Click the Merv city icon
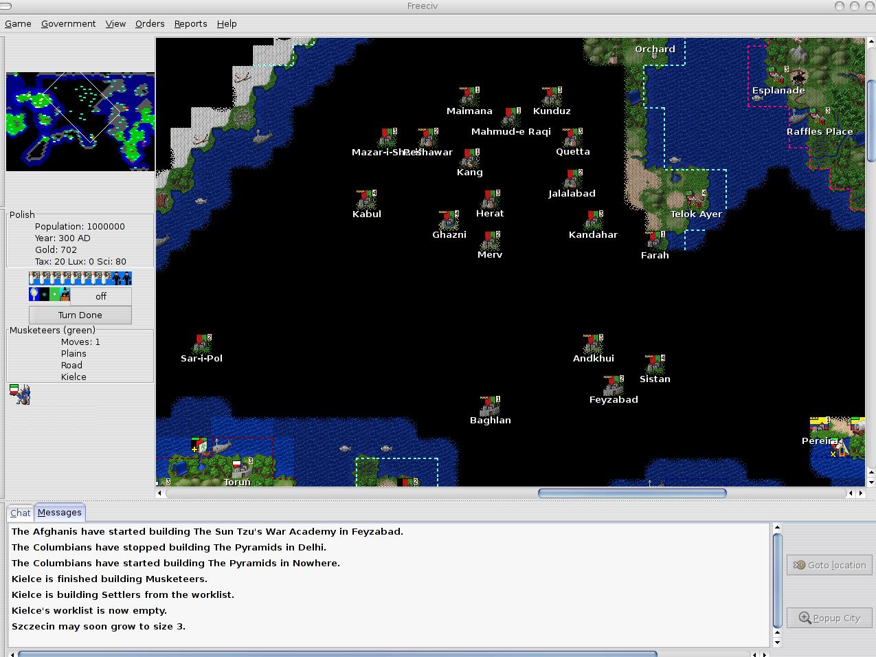The image size is (876, 657). 490,241
